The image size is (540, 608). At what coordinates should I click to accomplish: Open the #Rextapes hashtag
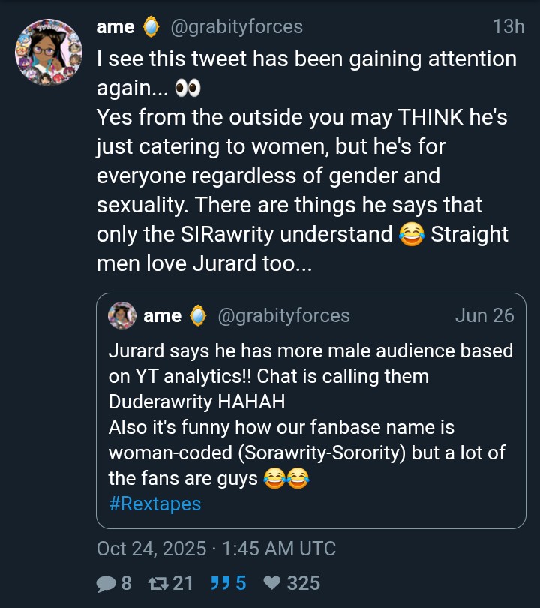click(155, 503)
